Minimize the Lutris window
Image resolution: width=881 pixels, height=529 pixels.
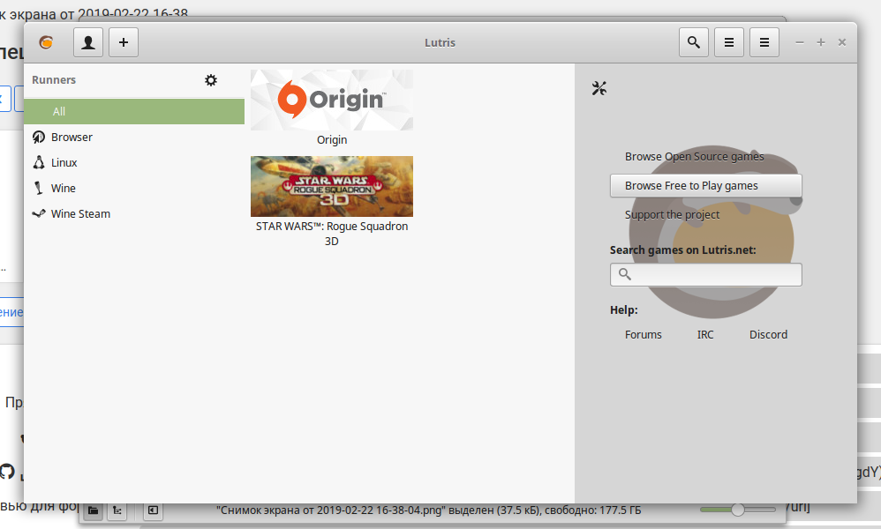[800, 42]
